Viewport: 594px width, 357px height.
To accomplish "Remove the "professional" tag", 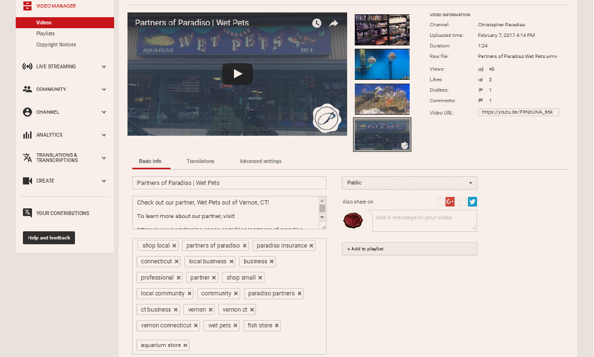I will 179,278.
